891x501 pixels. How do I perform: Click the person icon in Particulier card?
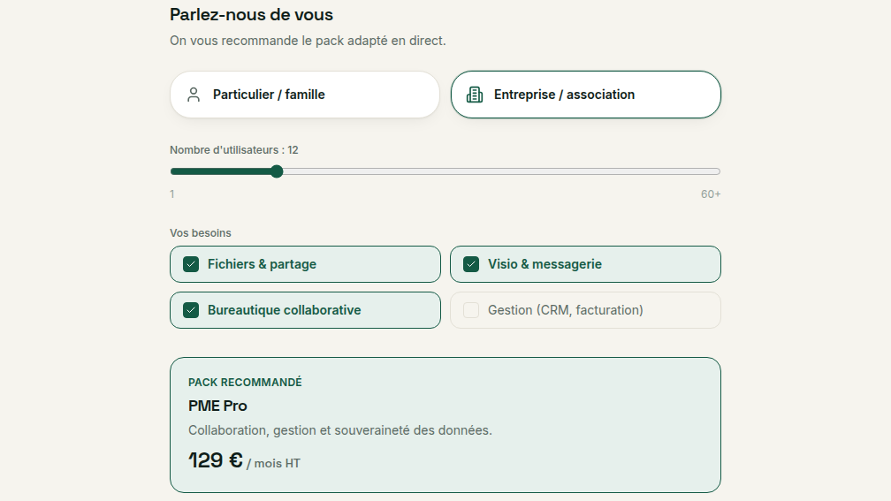coord(194,95)
